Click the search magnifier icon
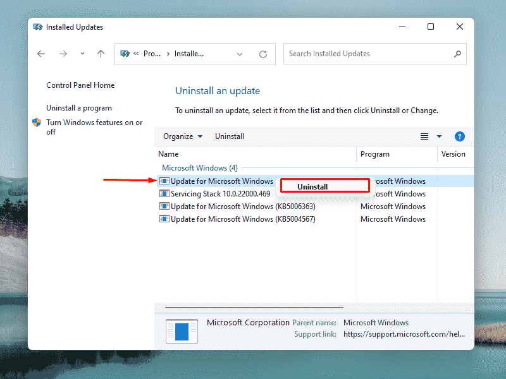Viewport: 506px width, 379px height. point(457,54)
